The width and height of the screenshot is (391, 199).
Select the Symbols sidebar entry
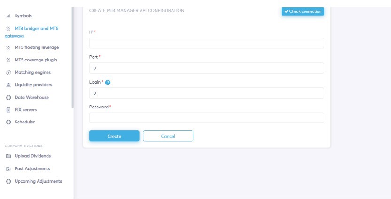[x=23, y=16]
